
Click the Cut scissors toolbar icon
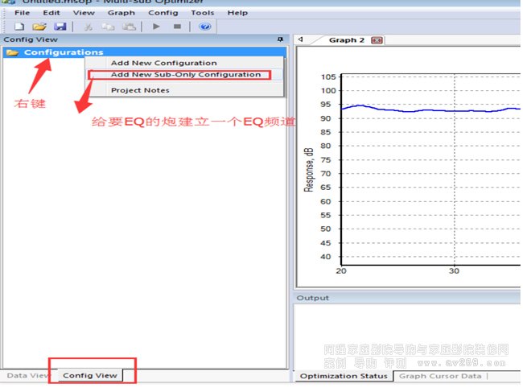coord(89,27)
